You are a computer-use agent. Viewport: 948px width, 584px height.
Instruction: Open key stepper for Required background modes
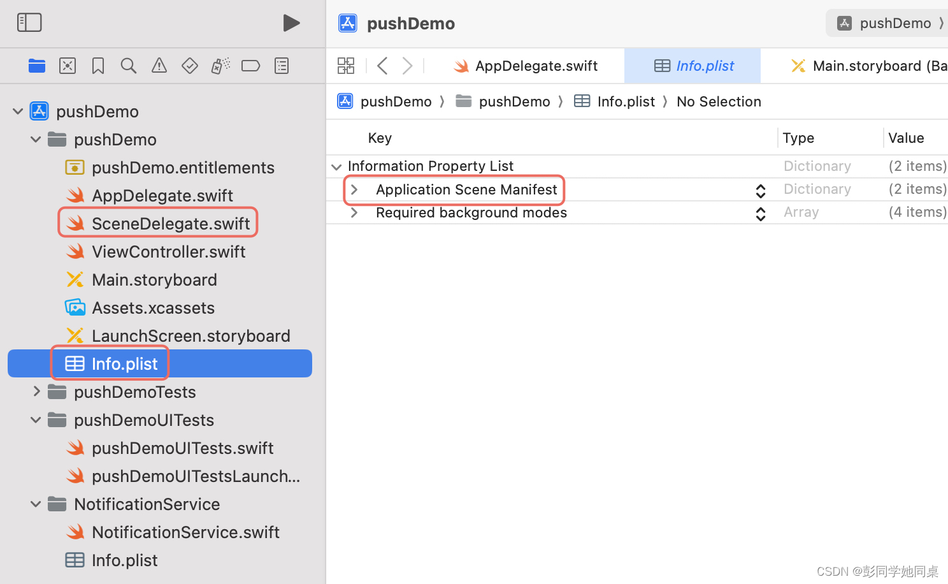point(761,214)
